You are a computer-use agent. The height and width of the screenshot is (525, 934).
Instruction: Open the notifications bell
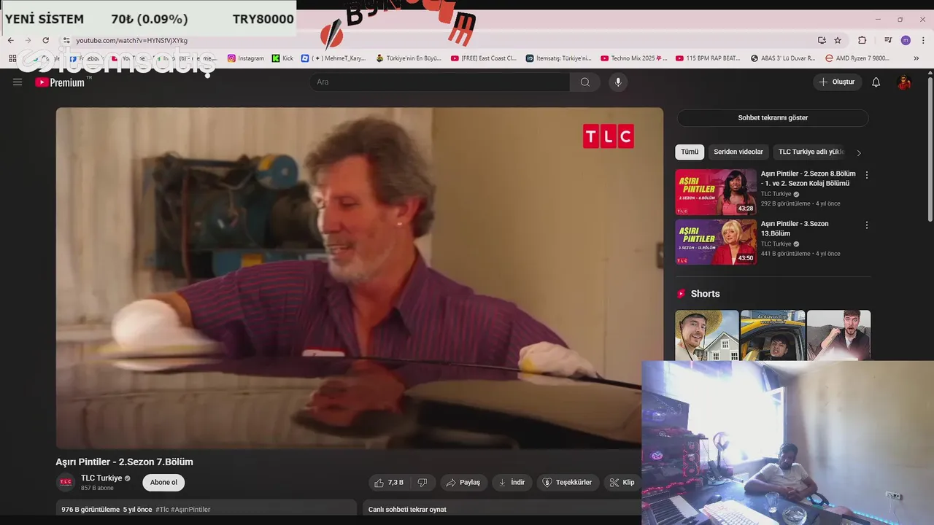pyautogui.click(x=876, y=82)
